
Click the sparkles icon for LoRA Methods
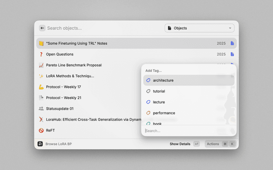point(41,76)
